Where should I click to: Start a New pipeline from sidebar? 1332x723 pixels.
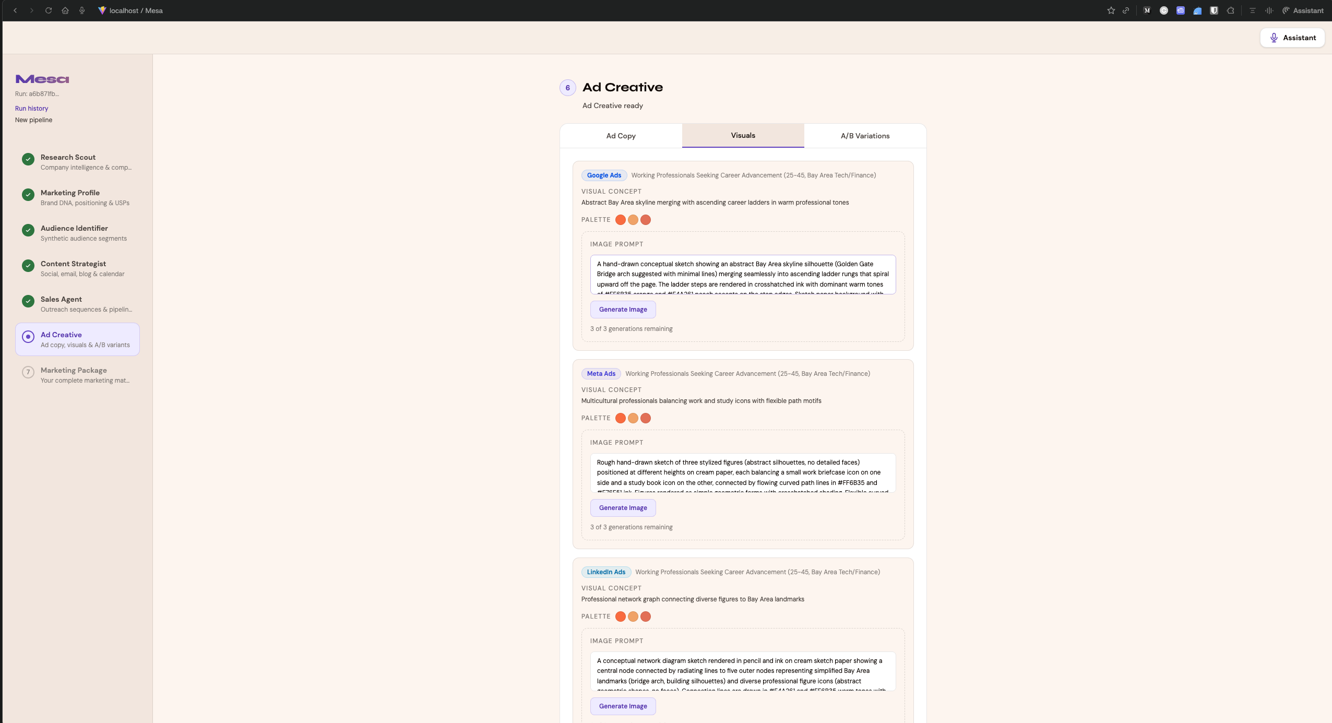(33, 120)
